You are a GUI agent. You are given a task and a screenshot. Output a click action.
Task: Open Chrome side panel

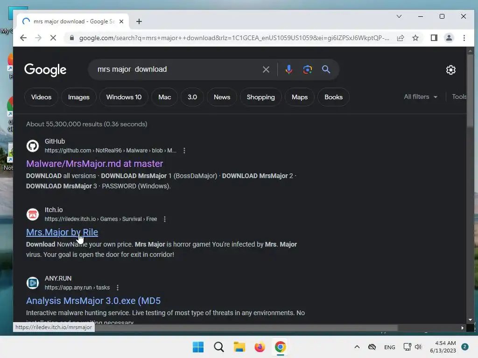pyautogui.click(x=434, y=38)
